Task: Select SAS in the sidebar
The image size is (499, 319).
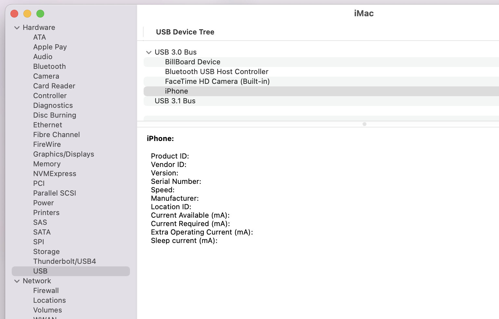Action: pyautogui.click(x=40, y=223)
